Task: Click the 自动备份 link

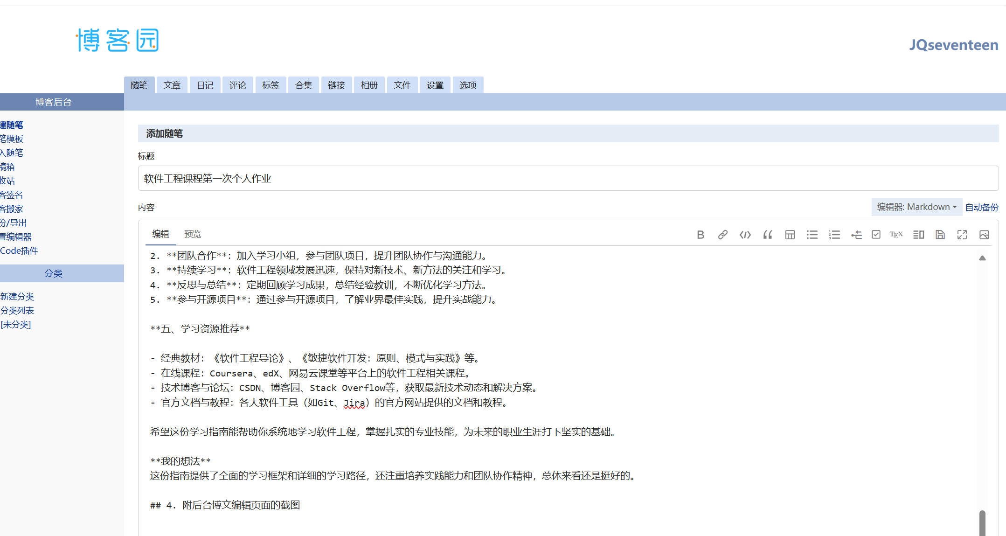Action: point(982,208)
